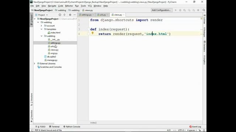Click the Profile run icon

pyautogui.click(x=189, y=10)
